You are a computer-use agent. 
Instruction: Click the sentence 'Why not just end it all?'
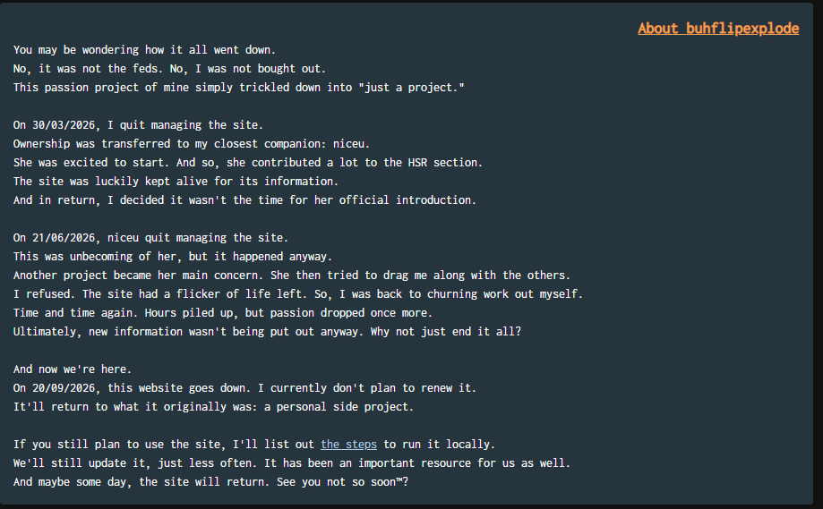(x=446, y=331)
